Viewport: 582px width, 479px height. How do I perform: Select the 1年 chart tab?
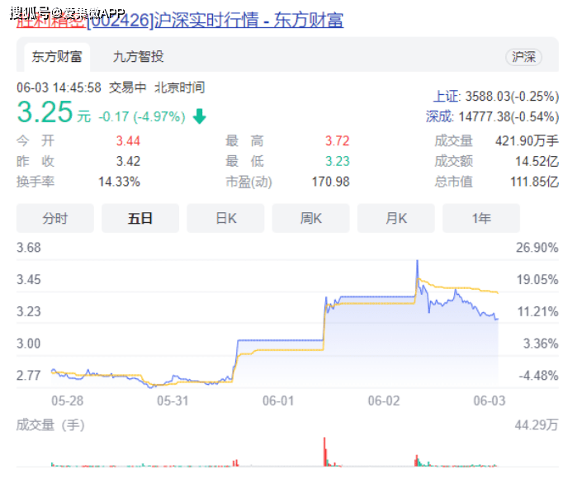click(481, 218)
